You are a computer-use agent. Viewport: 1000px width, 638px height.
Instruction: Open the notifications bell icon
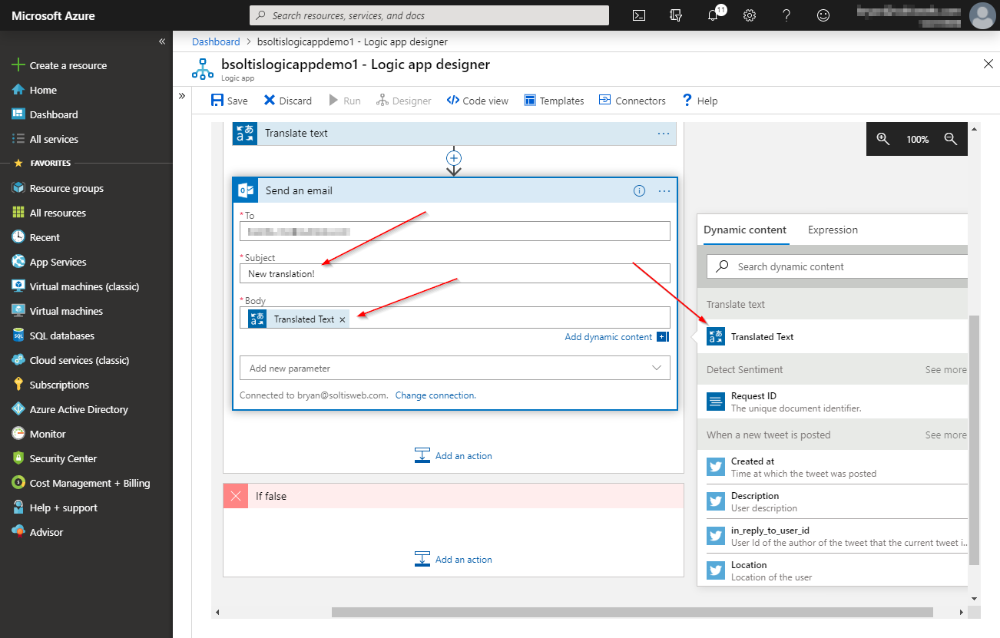[714, 15]
